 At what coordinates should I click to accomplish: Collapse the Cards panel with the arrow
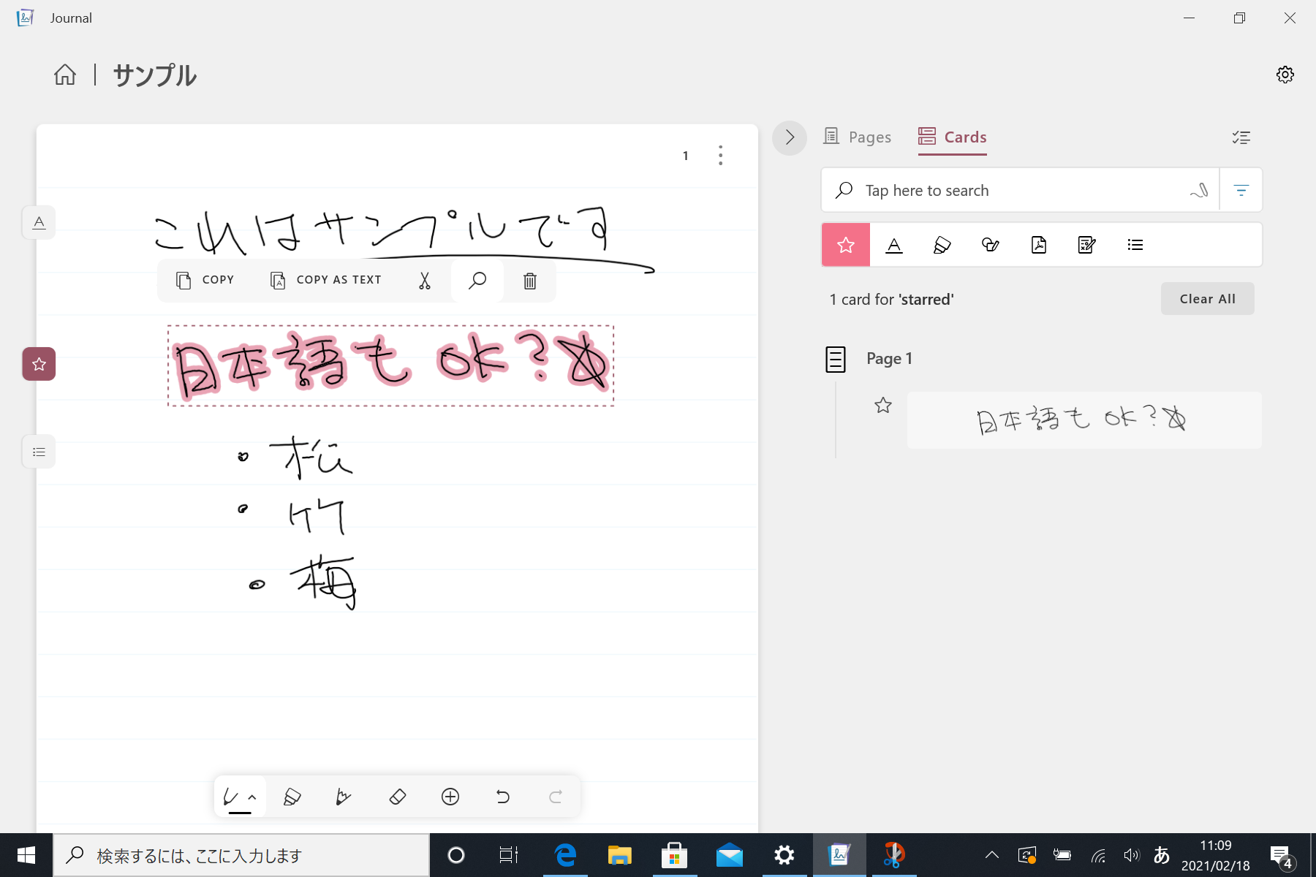tap(789, 137)
